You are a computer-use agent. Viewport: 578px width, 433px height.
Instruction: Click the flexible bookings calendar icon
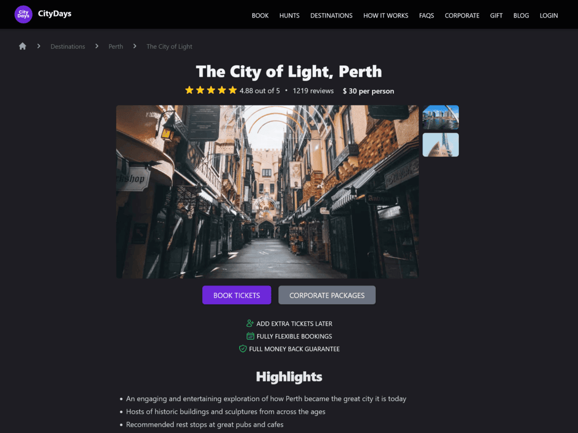250,336
